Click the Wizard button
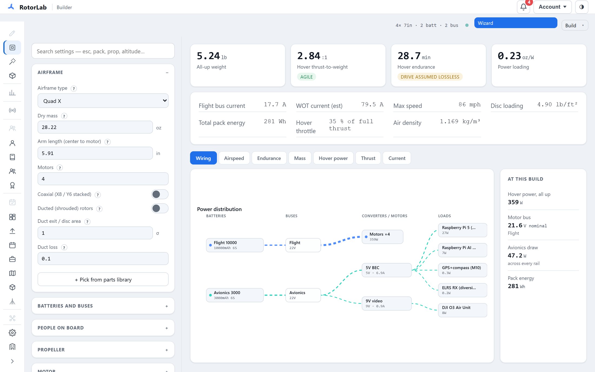The width and height of the screenshot is (595, 372). [x=515, y=23]
